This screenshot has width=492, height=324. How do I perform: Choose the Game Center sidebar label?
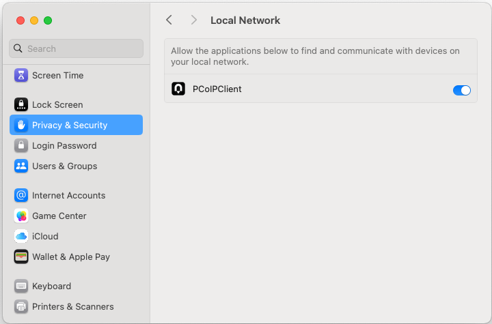(59, 216)
